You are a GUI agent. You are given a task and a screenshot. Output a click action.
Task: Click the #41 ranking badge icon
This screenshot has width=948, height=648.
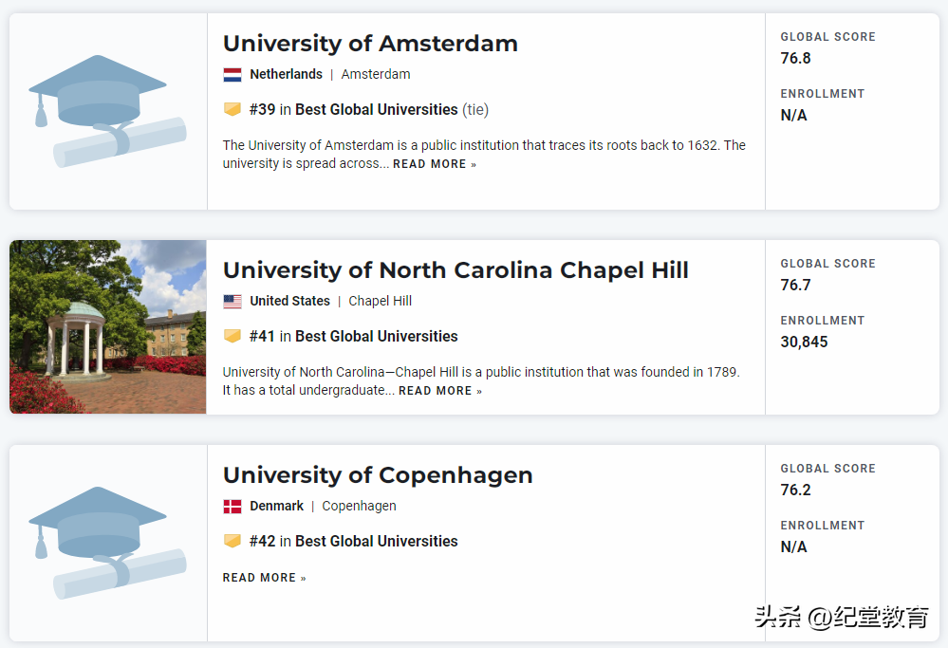[232, 337]
